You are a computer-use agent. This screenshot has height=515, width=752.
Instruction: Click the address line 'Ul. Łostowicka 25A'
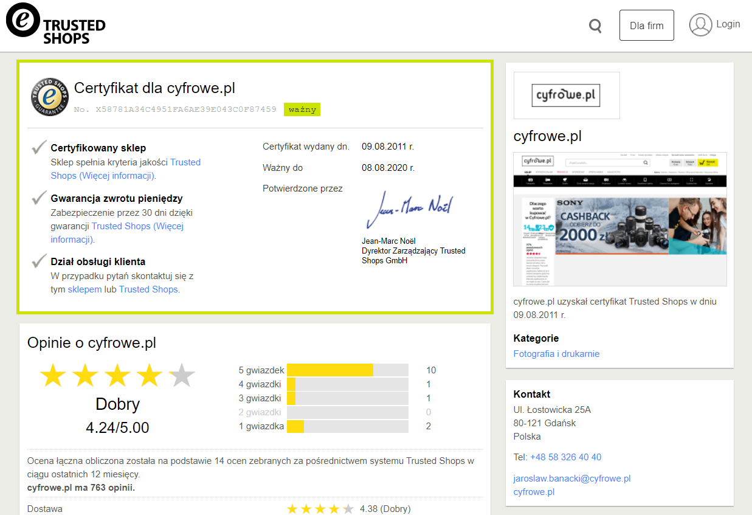(552, 410)
